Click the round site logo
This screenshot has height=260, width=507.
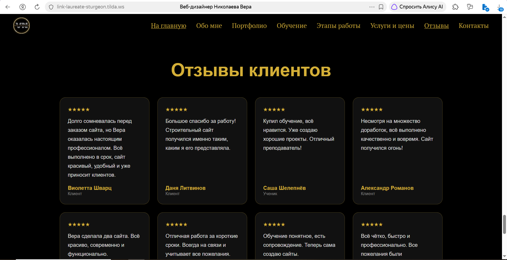[21, 26]
